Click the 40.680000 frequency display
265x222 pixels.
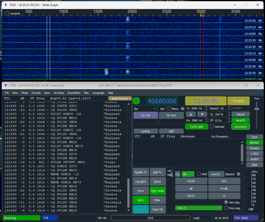162,101
